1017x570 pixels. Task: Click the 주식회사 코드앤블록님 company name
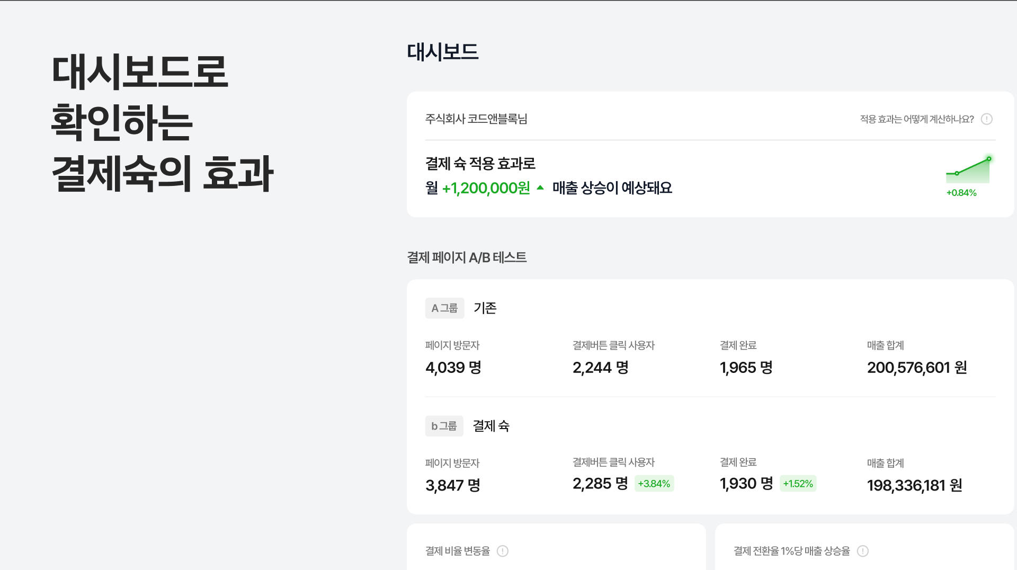pyautogui.click(x=476, y=119)
